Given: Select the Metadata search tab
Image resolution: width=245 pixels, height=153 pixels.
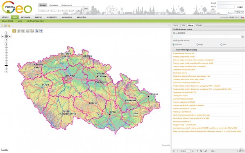Looking at the screenshot, I should (54, 5).
